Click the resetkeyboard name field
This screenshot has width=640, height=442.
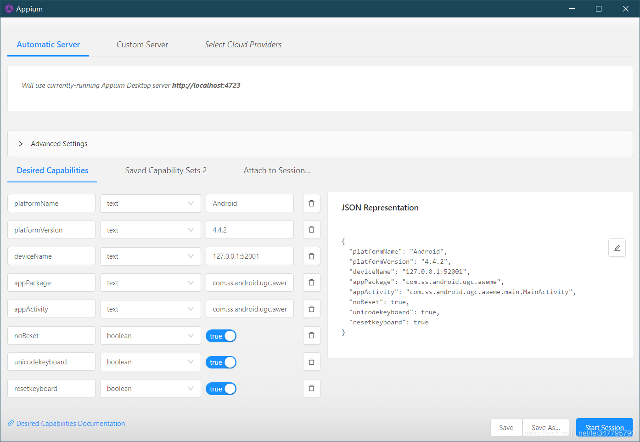pos(51,388)
